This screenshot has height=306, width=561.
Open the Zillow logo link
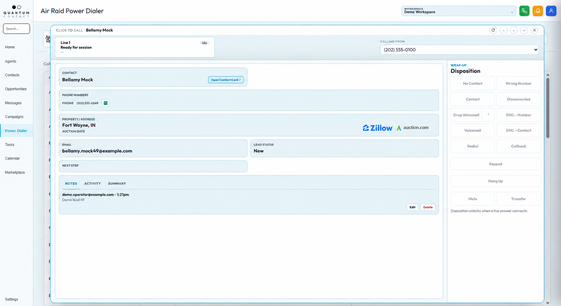click(x=378, y=128)
